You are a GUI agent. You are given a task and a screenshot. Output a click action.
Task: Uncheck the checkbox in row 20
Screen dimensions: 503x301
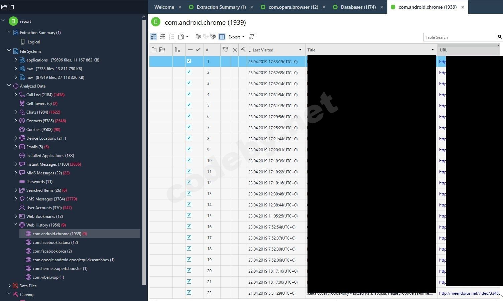[x=189, y=271]
